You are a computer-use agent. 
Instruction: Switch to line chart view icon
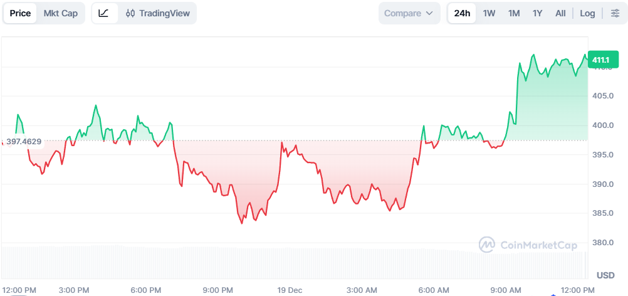104,13
